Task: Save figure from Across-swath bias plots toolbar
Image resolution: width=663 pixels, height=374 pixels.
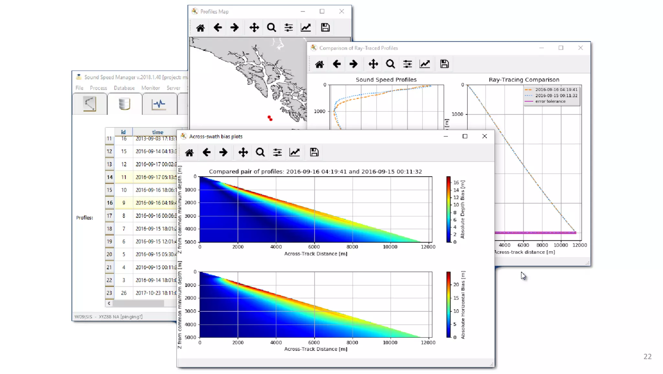Action: 314,153
